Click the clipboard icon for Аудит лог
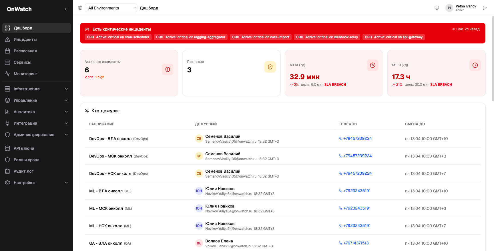 (7, 171)
